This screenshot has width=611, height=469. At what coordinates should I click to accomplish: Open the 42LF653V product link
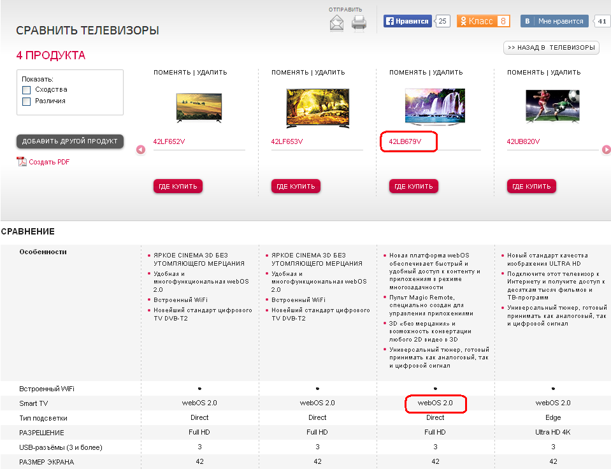point(287,141)
